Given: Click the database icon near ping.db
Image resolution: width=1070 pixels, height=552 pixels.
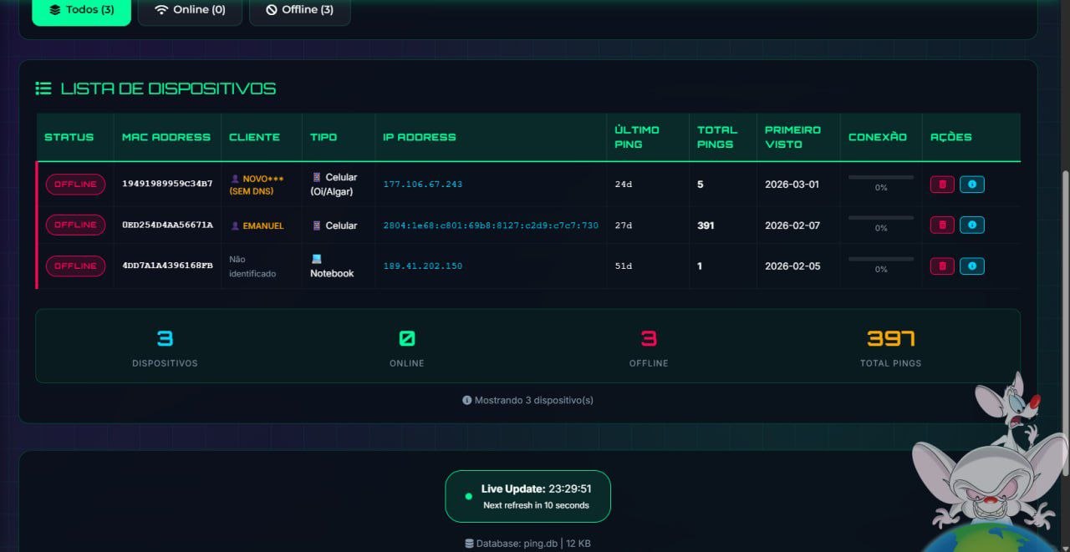Looking at the screenshot, I should pos(470,544).
